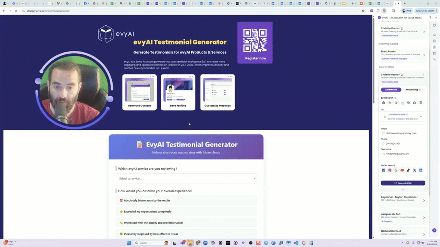This screenshot has height=247, width=440.
Task: Pin the evyAI side panel
Action: 431,18
